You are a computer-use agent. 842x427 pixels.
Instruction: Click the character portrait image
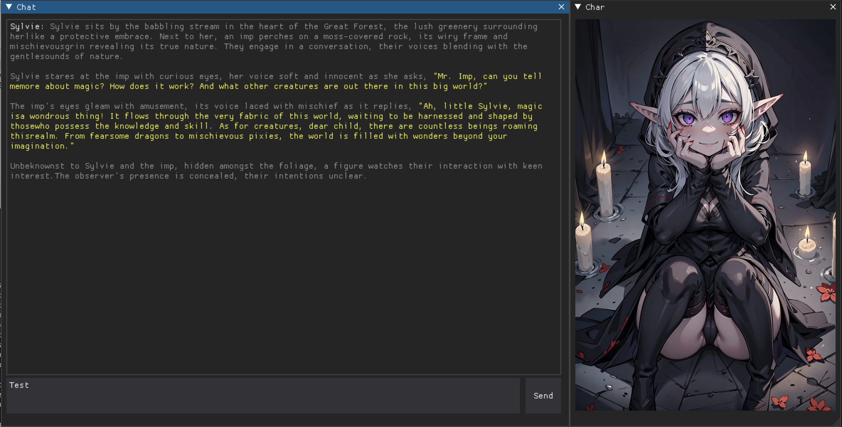click(x=705, y=215)
